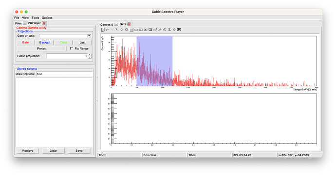Viewport: 336px width, 175px height.
Task: Select the filled Pad box tool
Action: click(131, 30)
